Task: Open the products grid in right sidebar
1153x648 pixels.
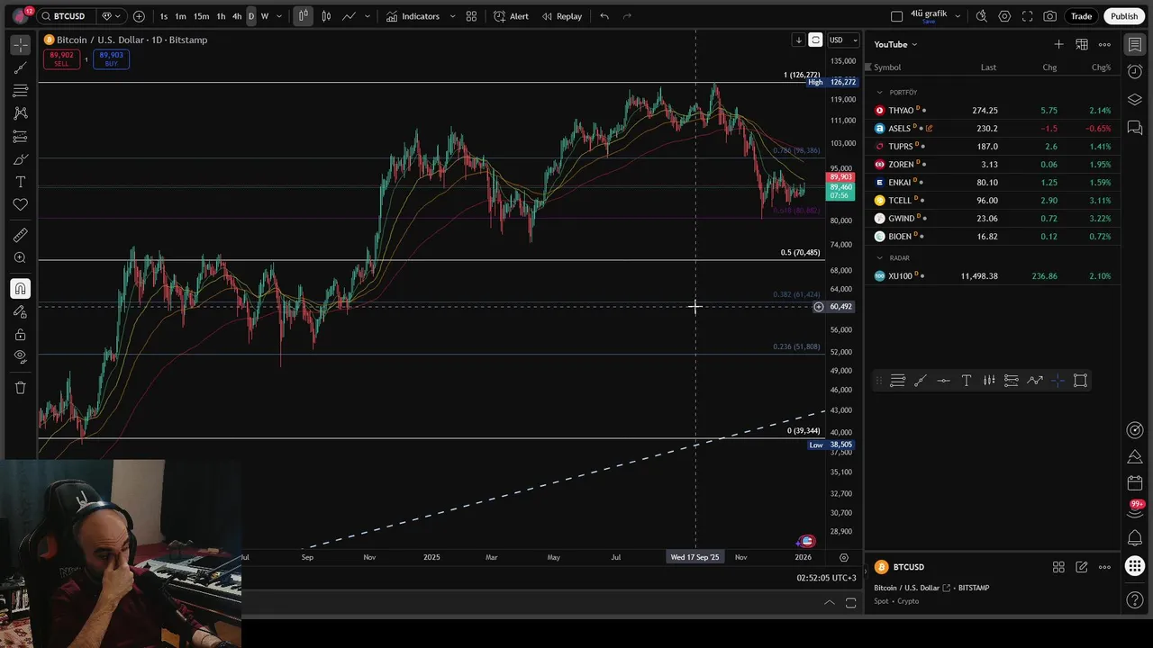Action: point(1135,566)
